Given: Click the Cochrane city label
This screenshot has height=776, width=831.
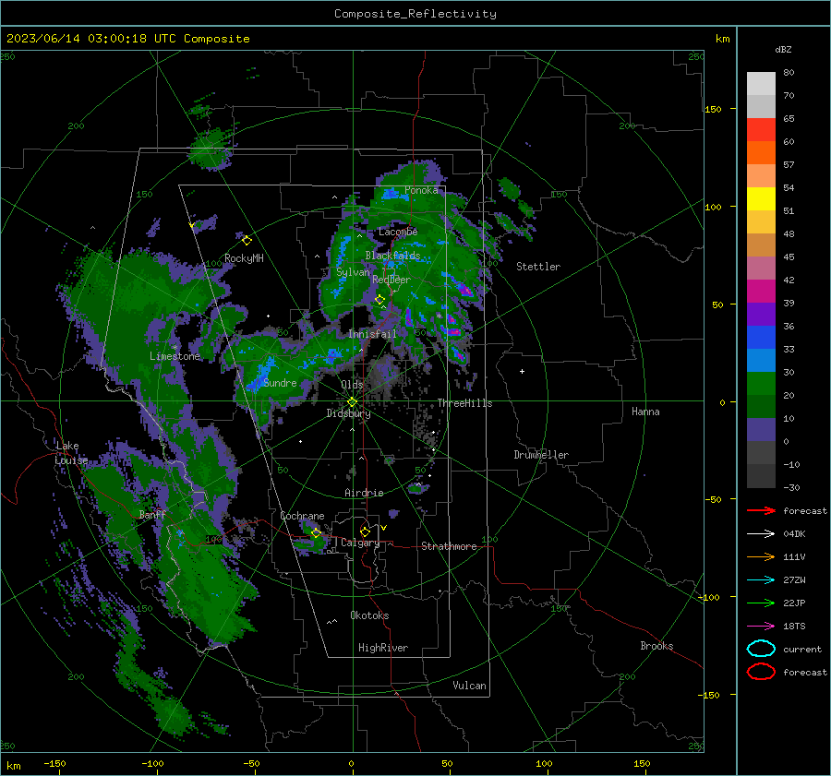Looking at the screenshot, I should [x=302, y=516].
